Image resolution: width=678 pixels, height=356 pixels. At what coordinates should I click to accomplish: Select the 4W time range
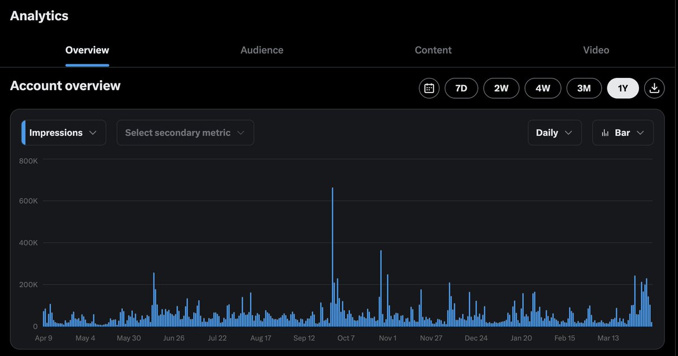[543, 88]
